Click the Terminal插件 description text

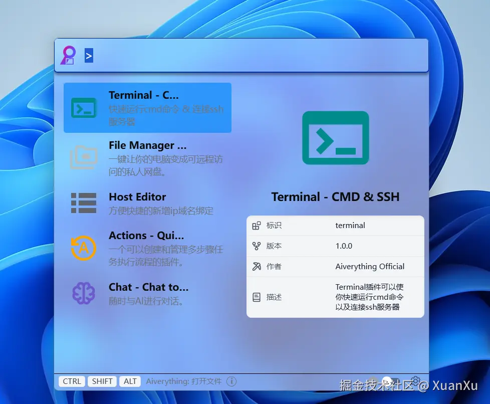click(x=369, y=297)
